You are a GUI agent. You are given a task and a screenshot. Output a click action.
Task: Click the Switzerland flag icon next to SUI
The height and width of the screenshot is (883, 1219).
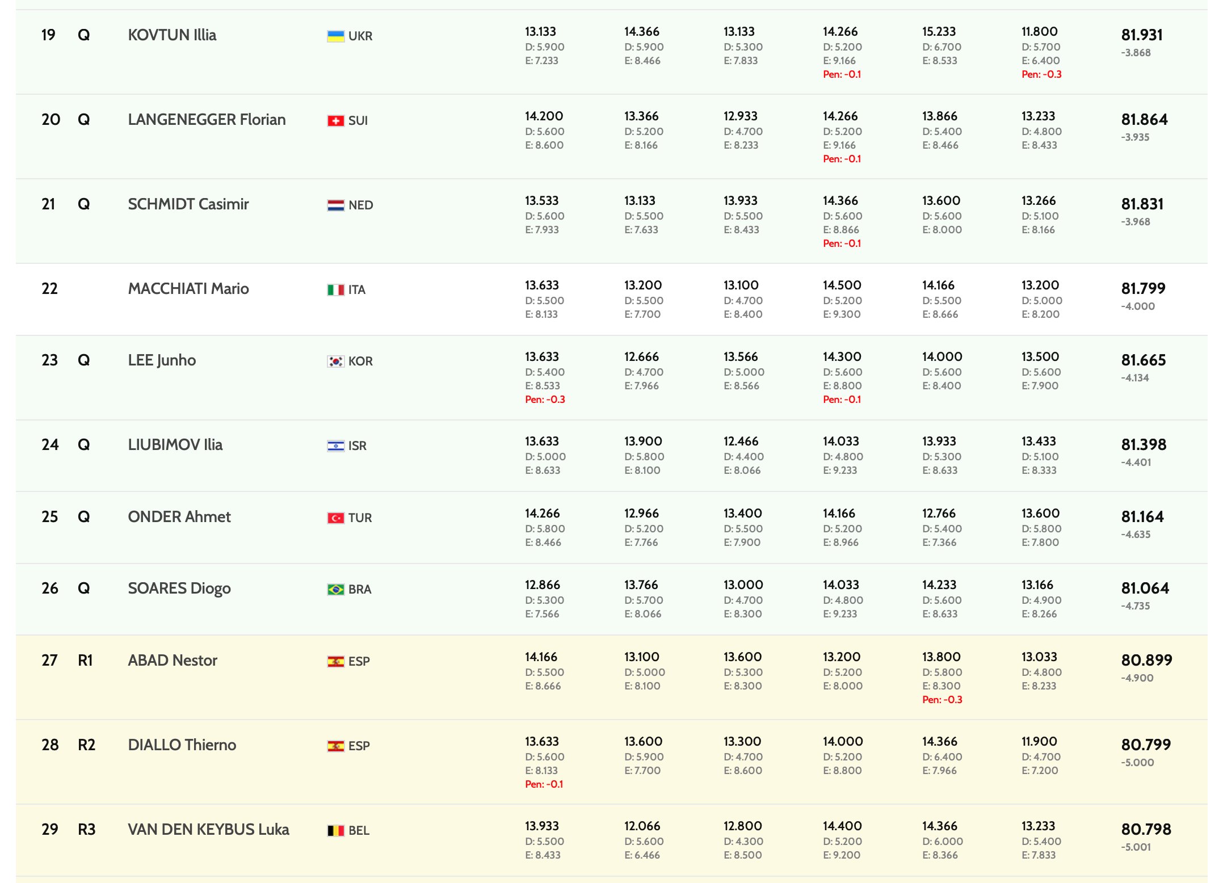(x=335, y=121)
